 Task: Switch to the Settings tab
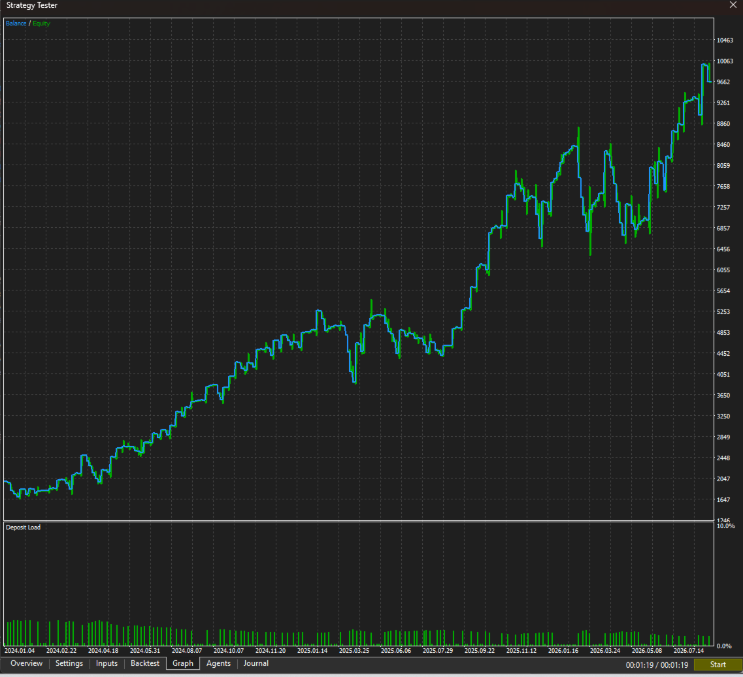click(x=69, y=663)
